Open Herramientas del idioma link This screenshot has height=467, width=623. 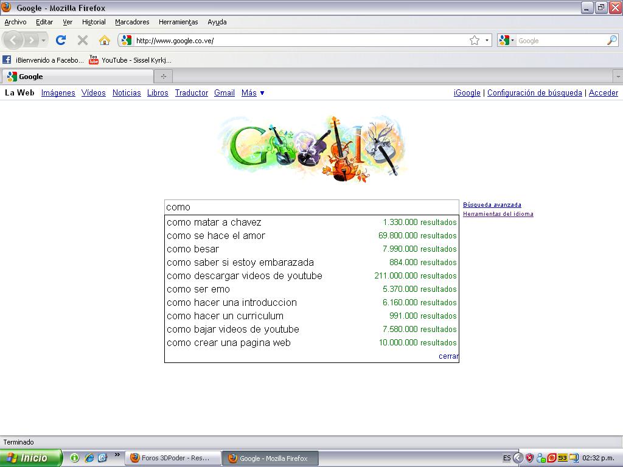pyautogui.click(x=498, y=214)
